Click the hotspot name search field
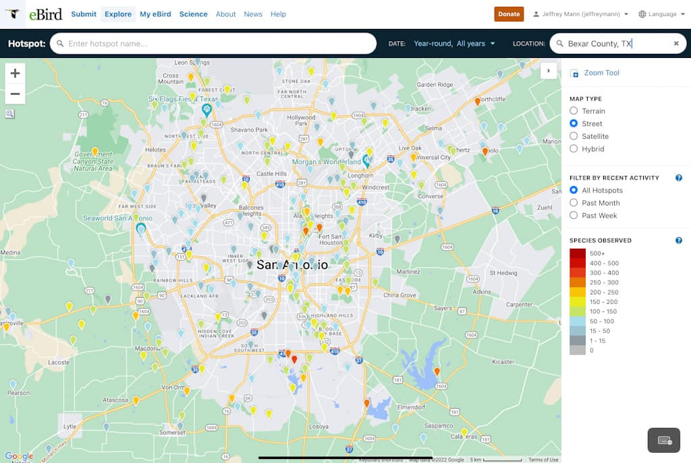This screenshot has height=463, width=691. 213,44
